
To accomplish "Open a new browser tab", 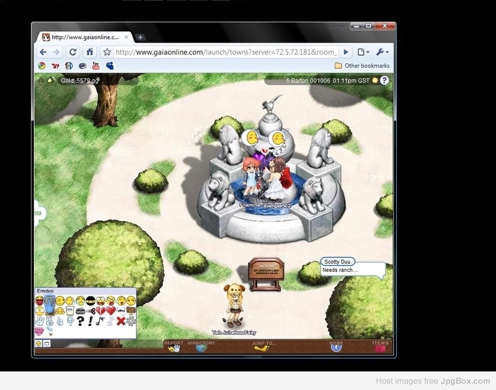I will pyautogui.click(x=140, y=37).
